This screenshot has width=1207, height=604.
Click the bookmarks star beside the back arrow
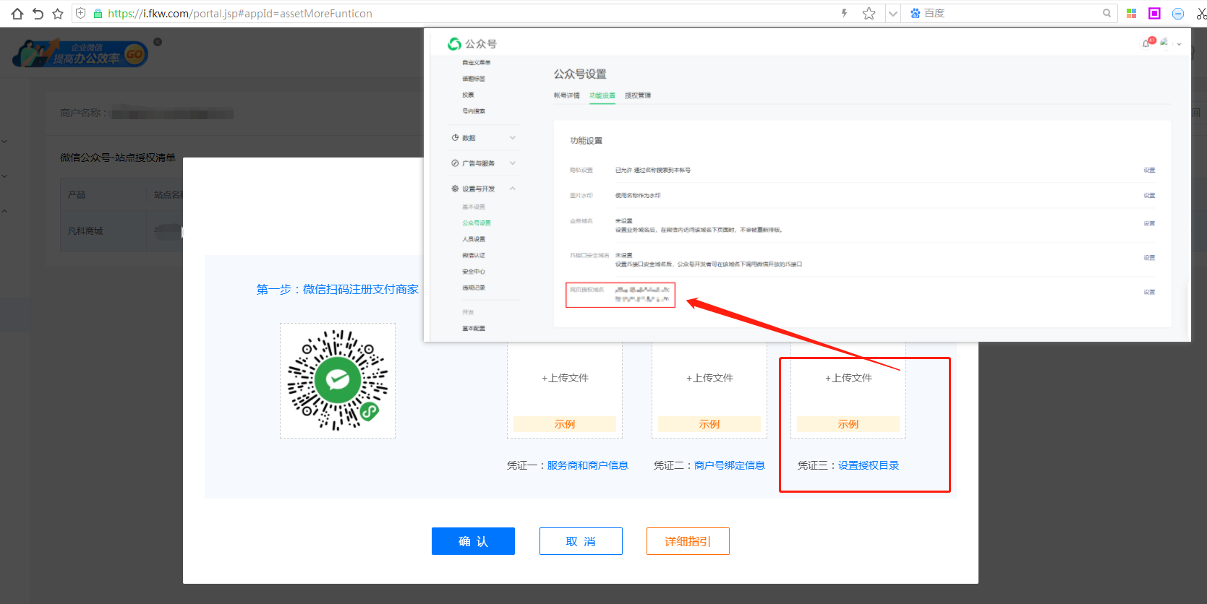58,13
